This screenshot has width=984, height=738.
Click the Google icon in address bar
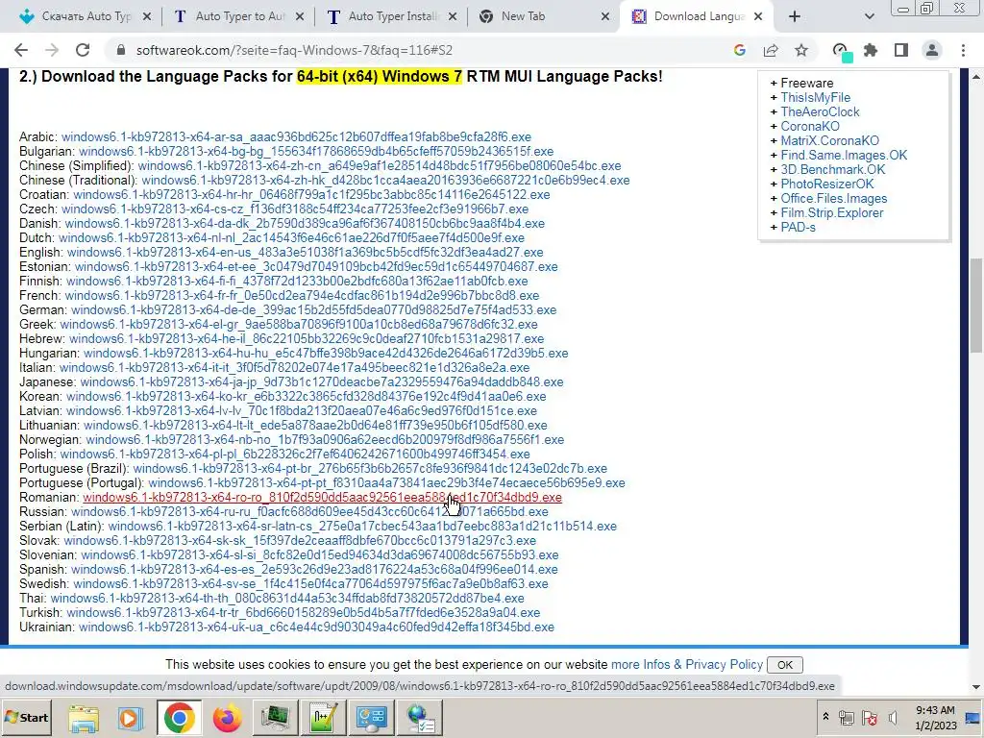(739, 50)
